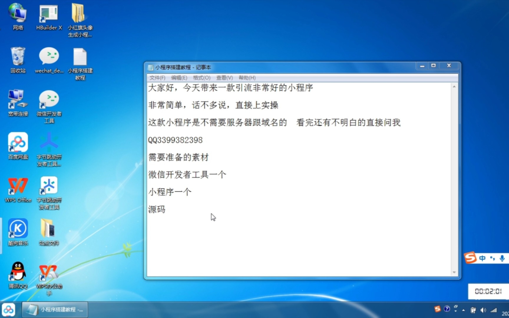Click the power plug tray icon
The image size is (509, 318).
tap(473, 310)
